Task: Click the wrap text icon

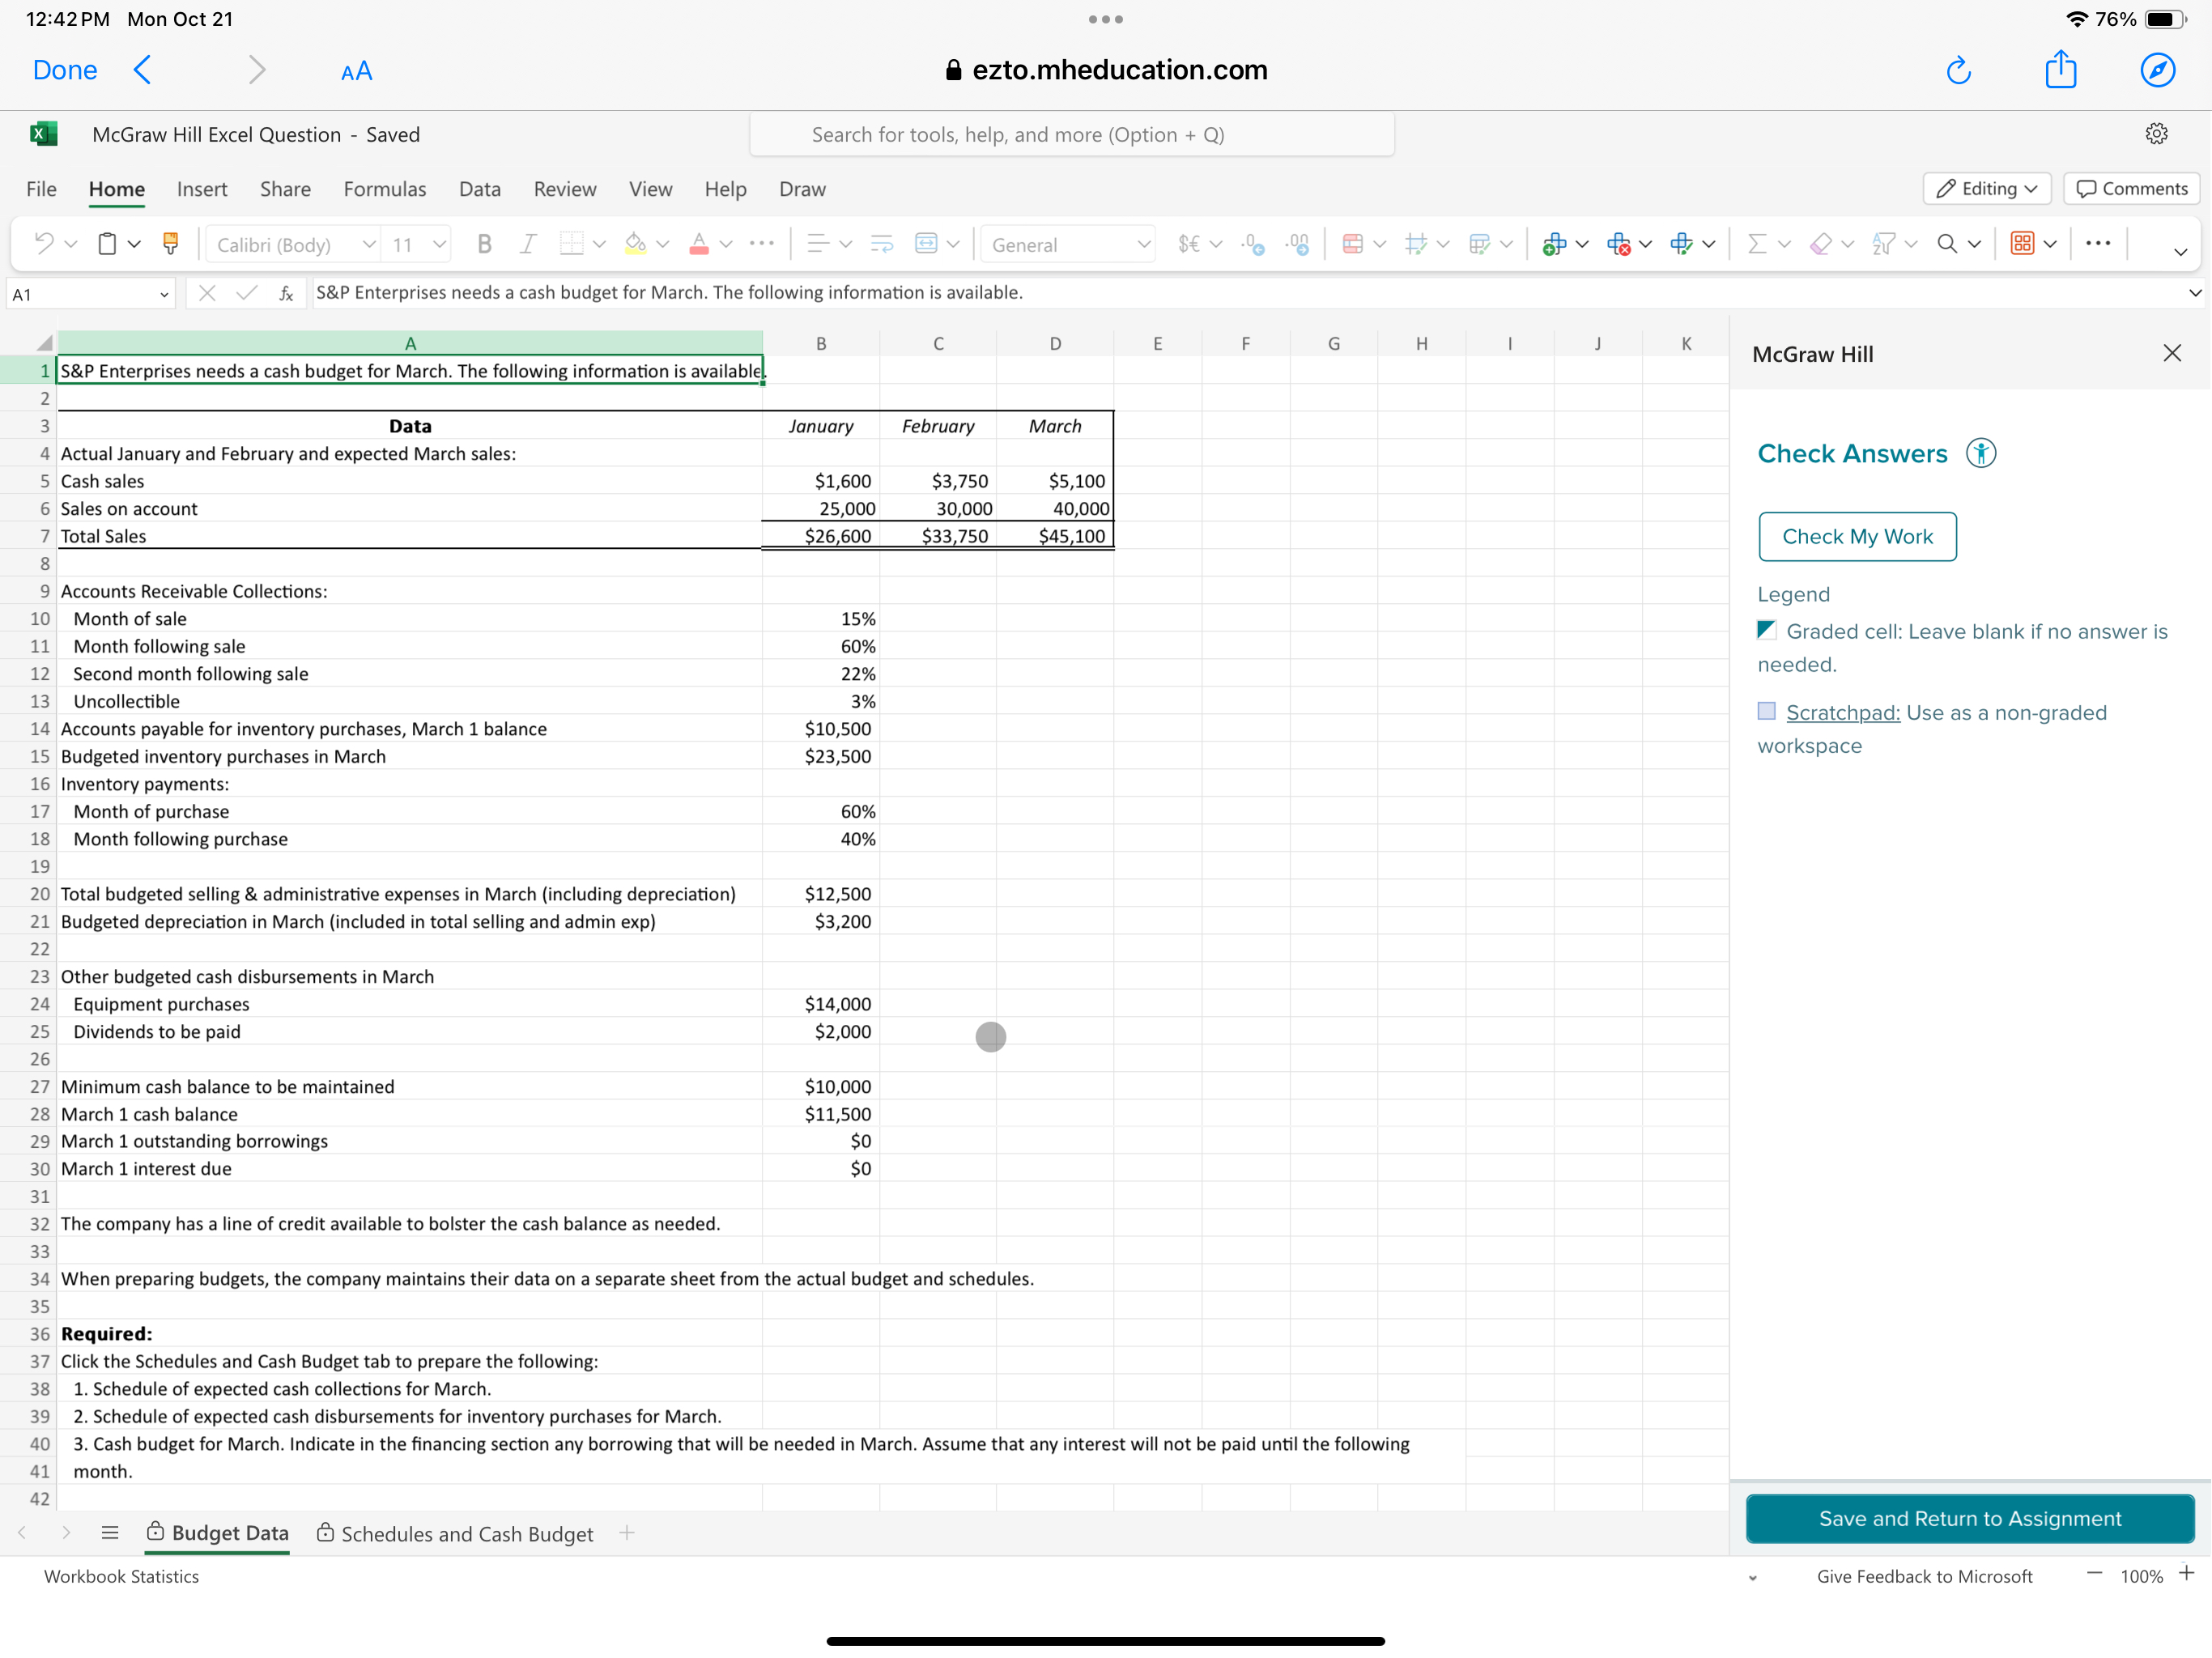Action: tap(881, 244)
